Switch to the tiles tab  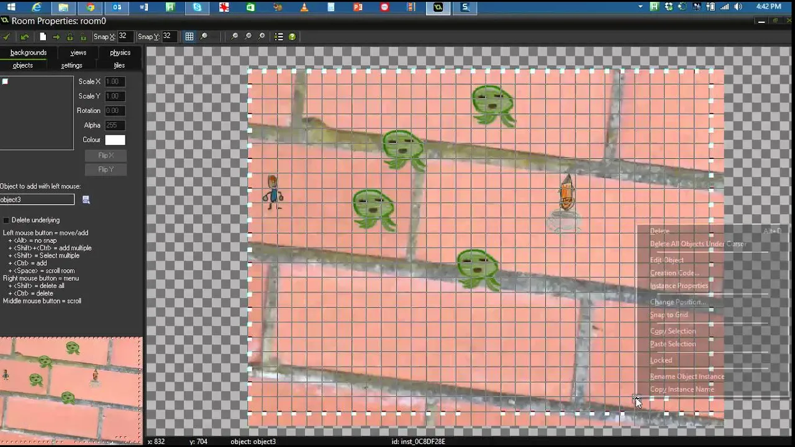119,65
